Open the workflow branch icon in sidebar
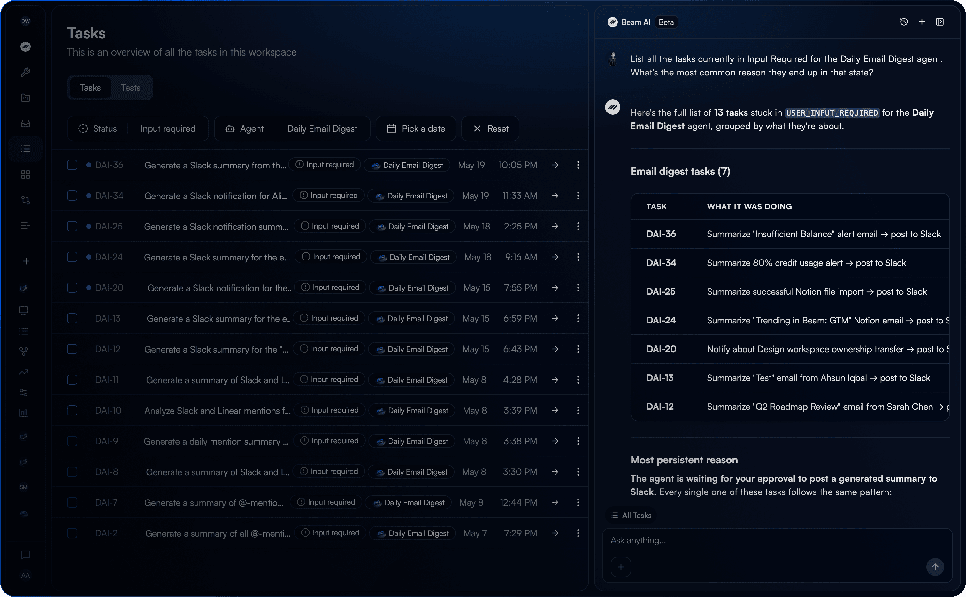966x597 pixels. coord(26,200)
